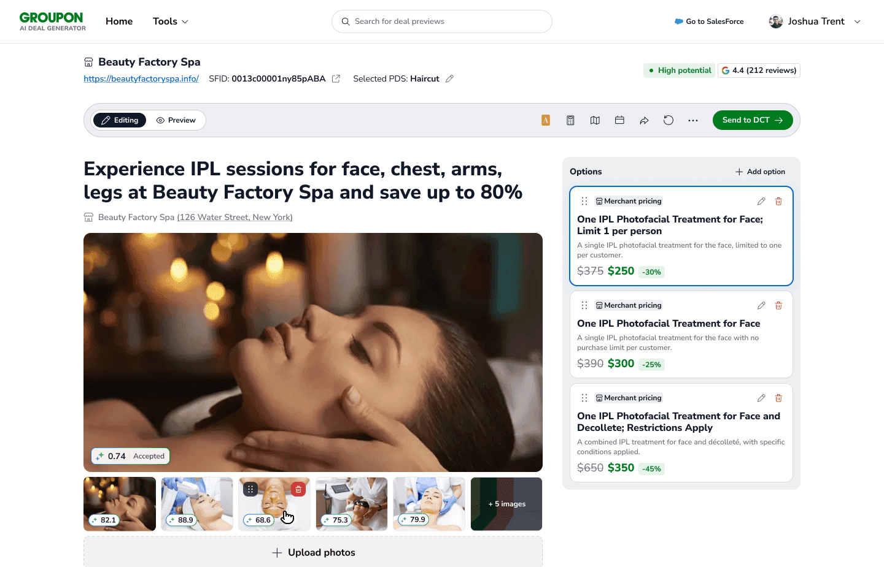The height and width of the screenshot is (567, 884).
Task: Delete the thumbnail image scored 68.6
Action: coord(298,489)
